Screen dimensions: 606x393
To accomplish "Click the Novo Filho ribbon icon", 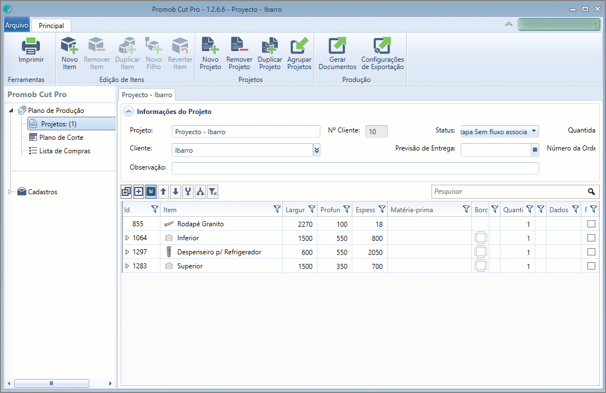I will coord(153,45).
